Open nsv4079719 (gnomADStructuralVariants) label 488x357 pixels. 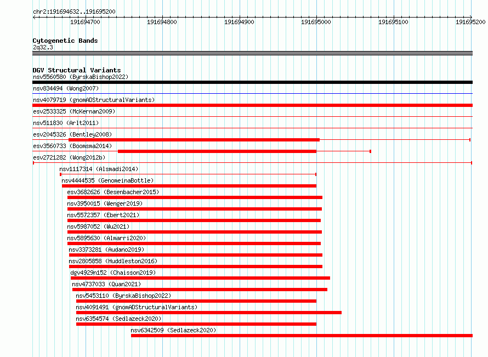point(94,100)
